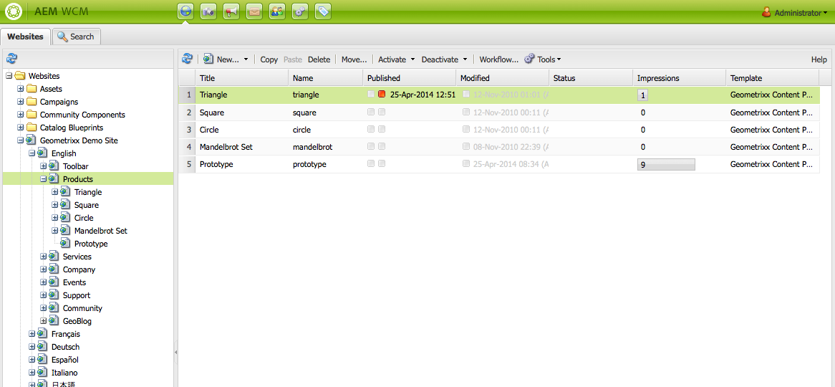Collapse the Products tree node
The width and height of the screenshot is (835, 387).
pos(44,179)
